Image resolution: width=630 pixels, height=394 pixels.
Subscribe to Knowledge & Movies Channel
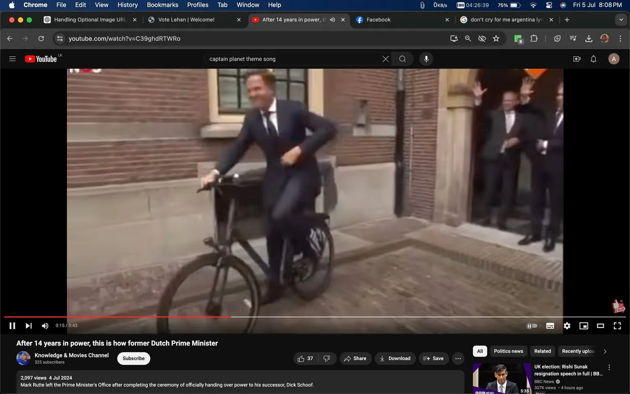point(133,358)
